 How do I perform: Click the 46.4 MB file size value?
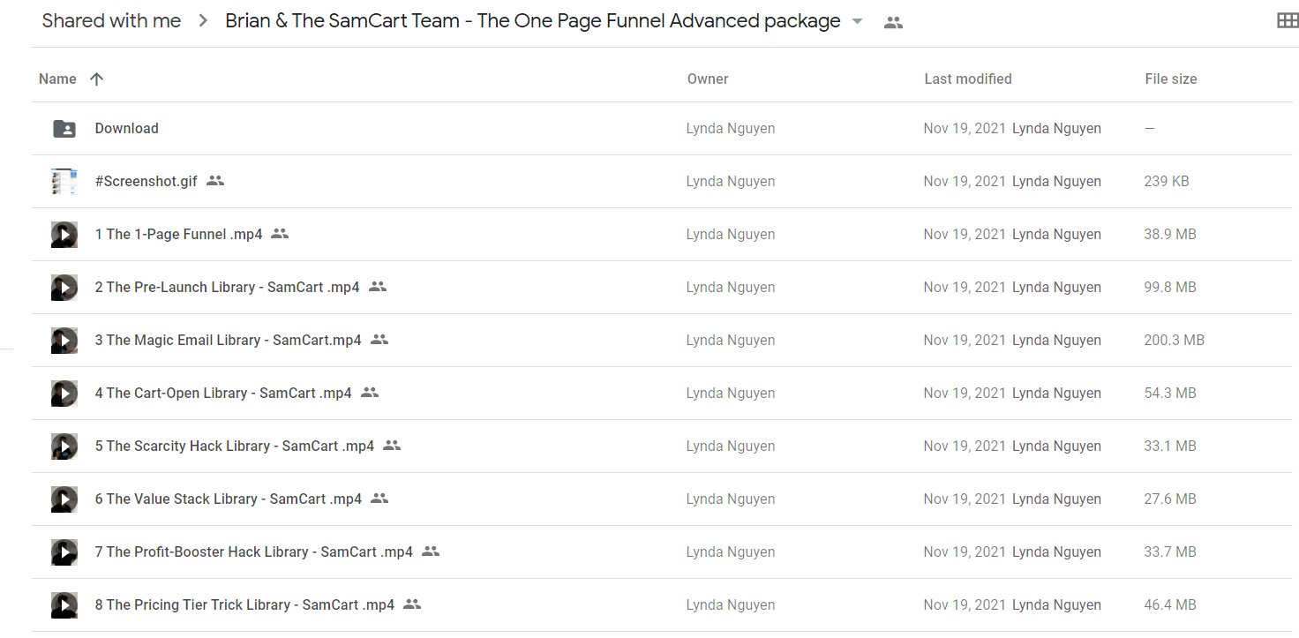pyautogui.click(x=1170, y=604)
